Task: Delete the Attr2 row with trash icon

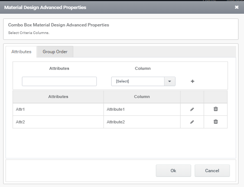Action: pos(216,122)
